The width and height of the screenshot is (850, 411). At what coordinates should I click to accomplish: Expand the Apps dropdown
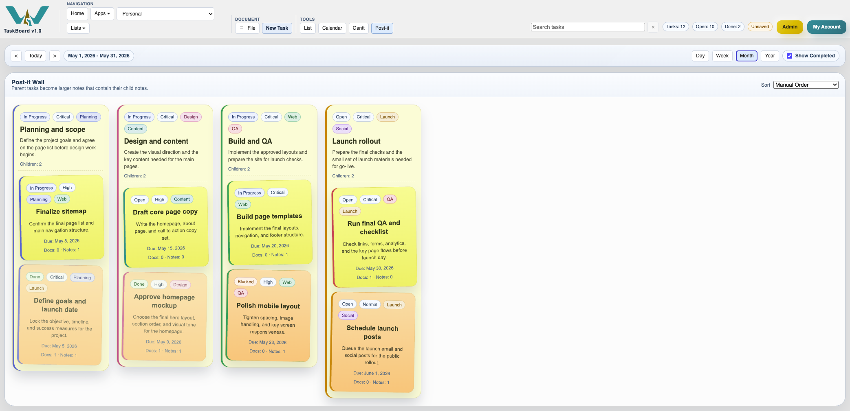(102, 13)
